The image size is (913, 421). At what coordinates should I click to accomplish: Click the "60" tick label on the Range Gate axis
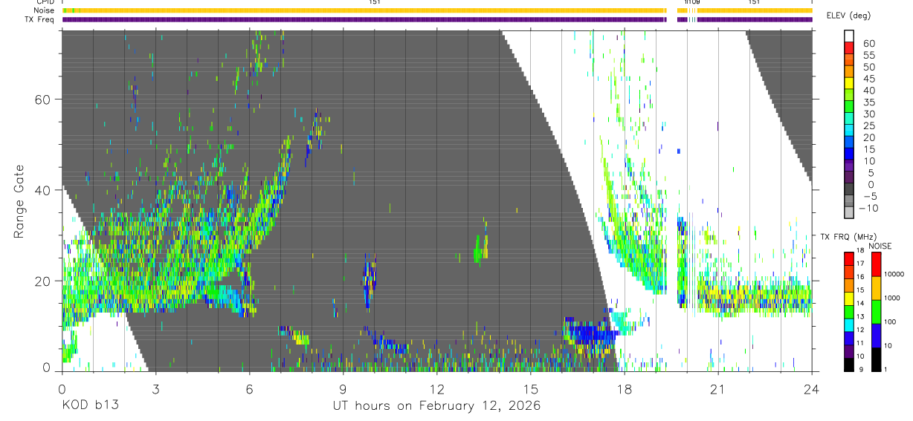[x=42, y=99]
